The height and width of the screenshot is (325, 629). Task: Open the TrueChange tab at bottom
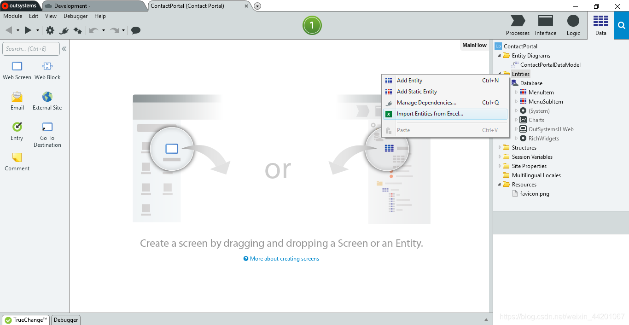click(x=26, y=320)
